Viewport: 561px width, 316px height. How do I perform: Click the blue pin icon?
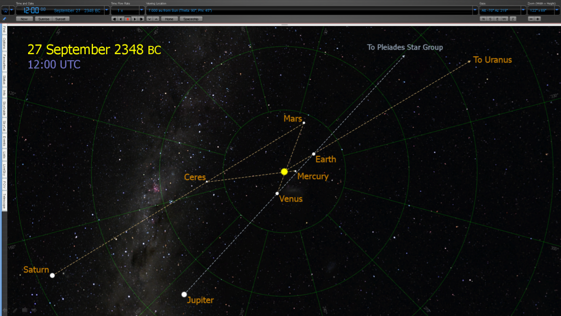point(4,19)
